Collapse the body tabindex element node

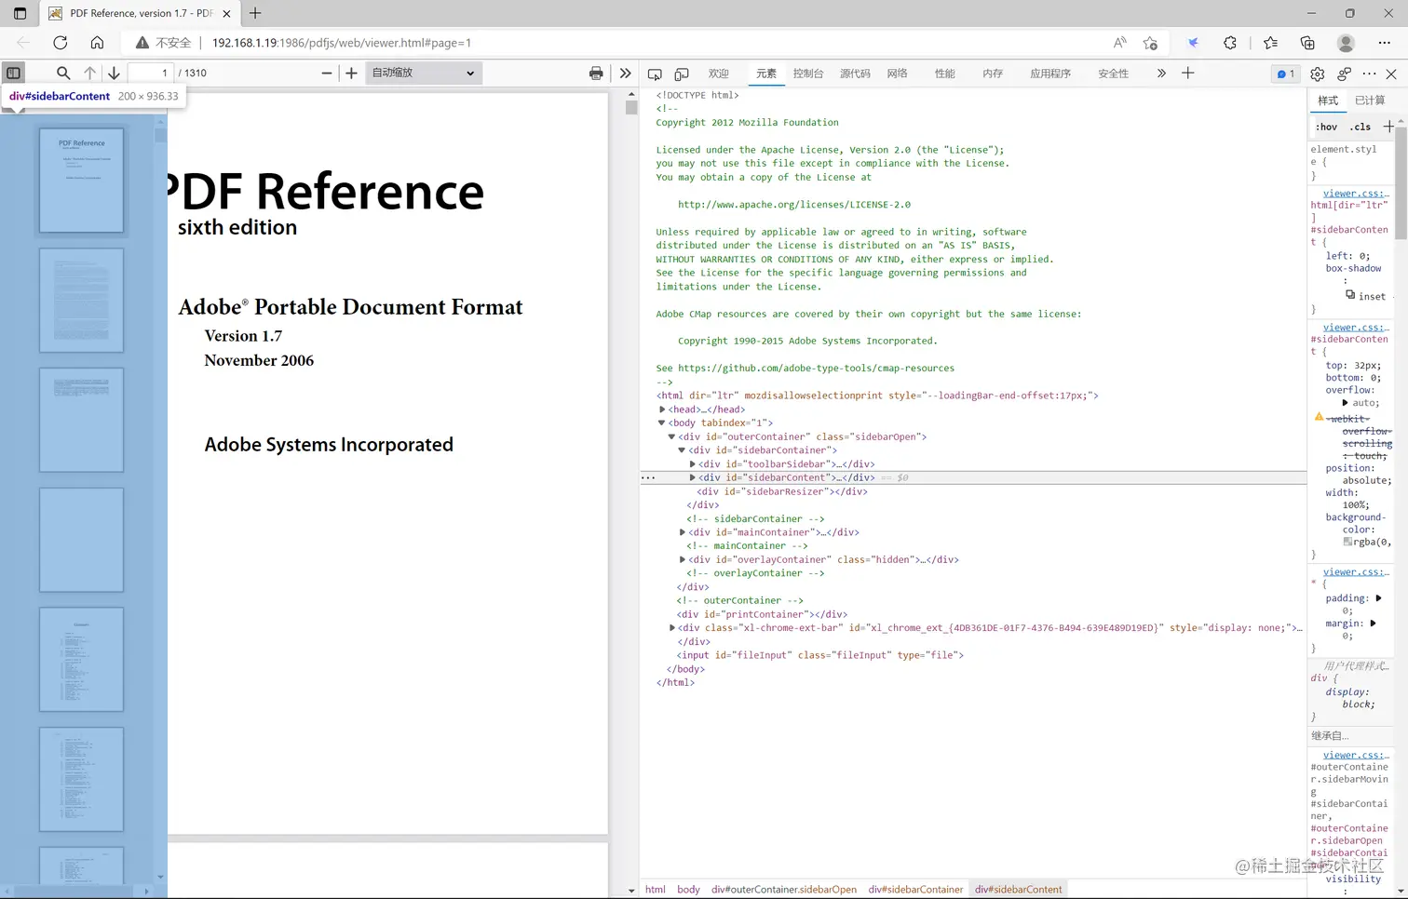coord(662,423)
